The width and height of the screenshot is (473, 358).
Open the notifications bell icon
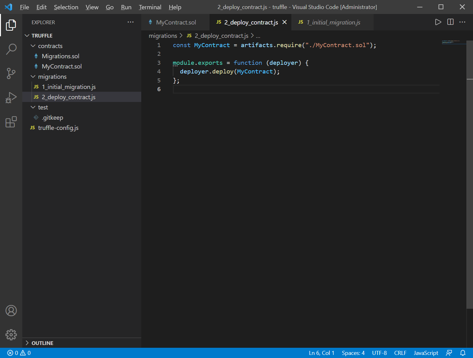463,353
